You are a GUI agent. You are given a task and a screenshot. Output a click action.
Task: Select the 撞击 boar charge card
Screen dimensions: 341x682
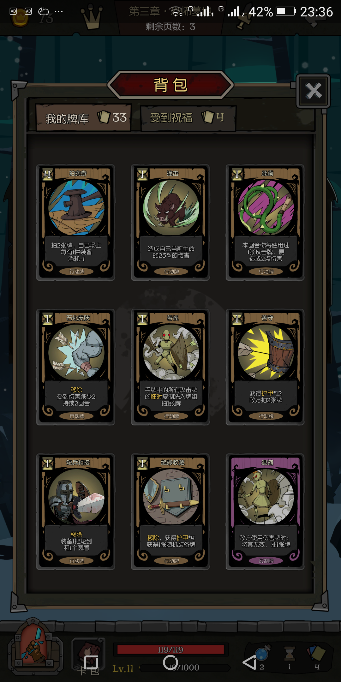point(170,222)
